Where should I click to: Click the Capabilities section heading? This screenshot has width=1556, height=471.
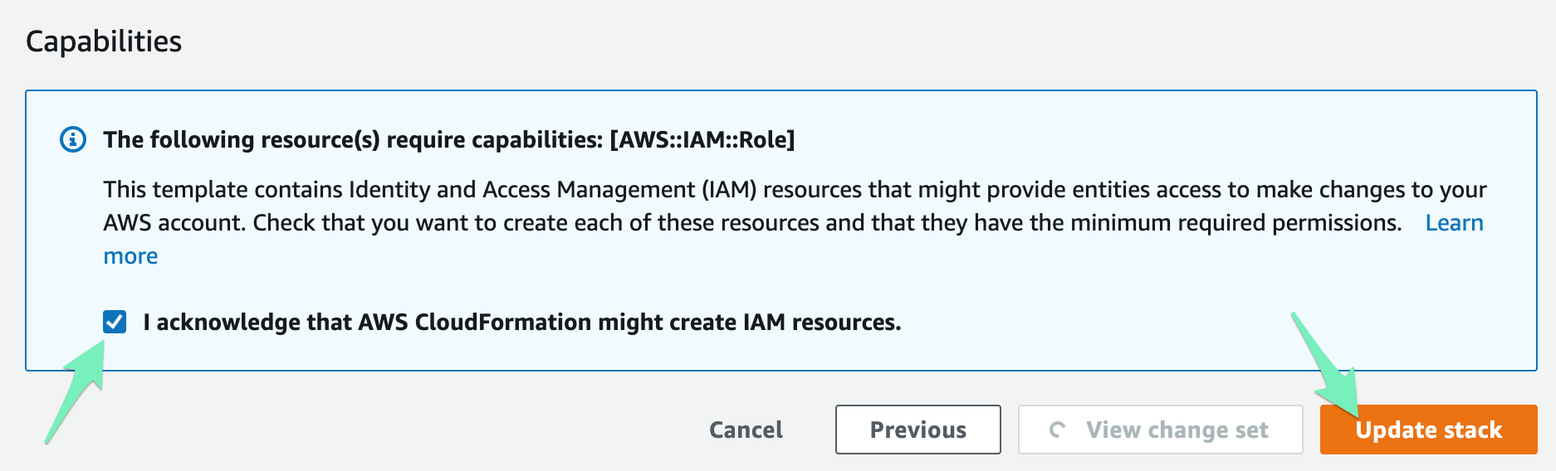tap(104, 41)
